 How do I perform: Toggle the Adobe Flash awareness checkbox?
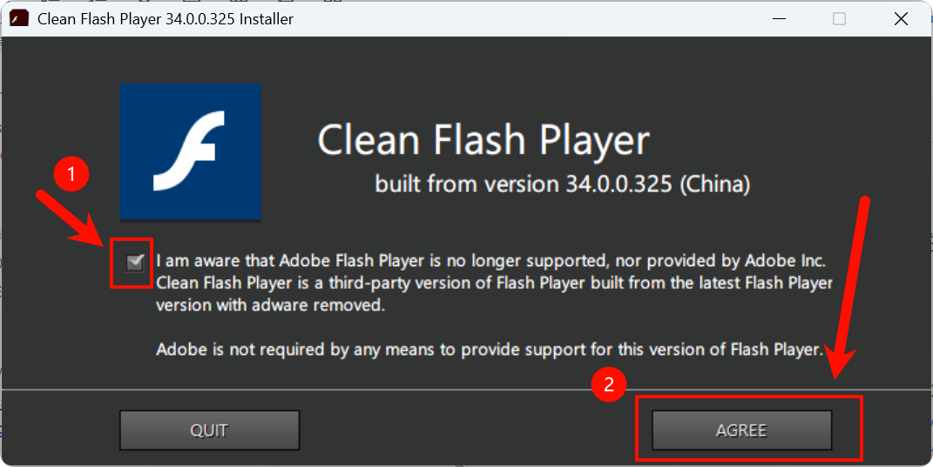coord(135,263)
